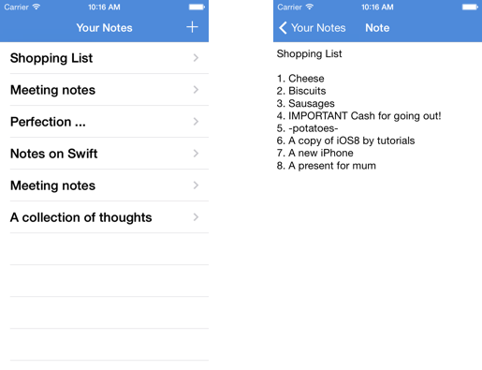Tap 'Carrier' label on the notes list screen
This screenshot has height=370, width=482.
pos(16,7)
